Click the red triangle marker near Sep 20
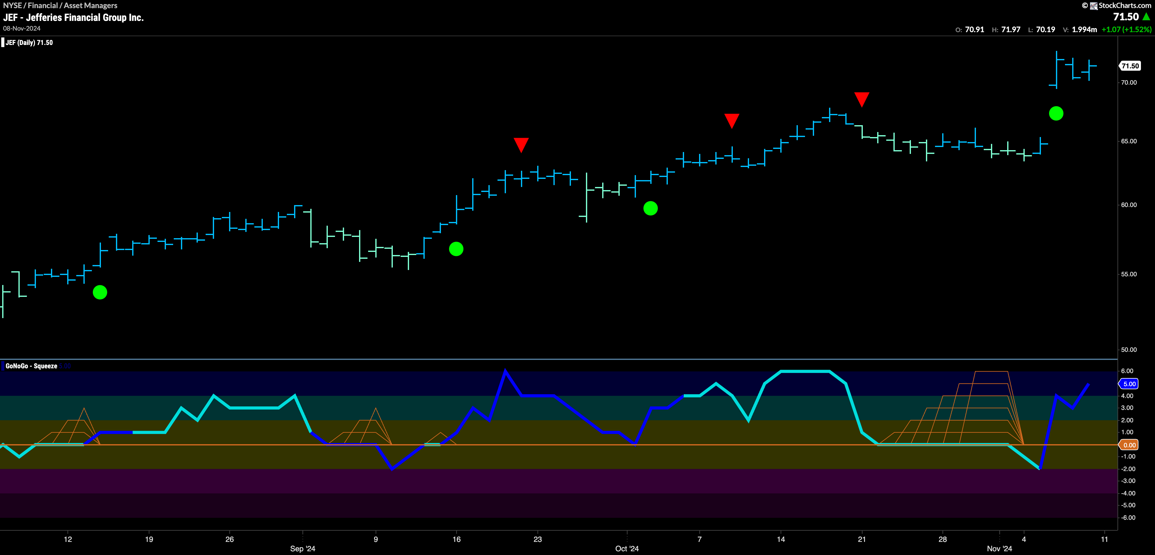 pyautogui.click(x=521, y=145)
